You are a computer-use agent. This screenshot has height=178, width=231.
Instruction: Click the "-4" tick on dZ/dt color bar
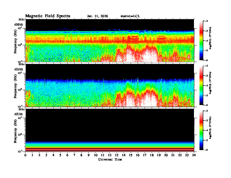coord(206,130)
